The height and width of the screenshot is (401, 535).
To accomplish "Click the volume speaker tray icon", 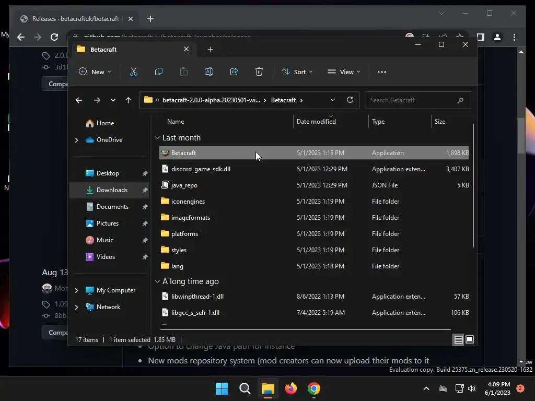I will point(472,388).
